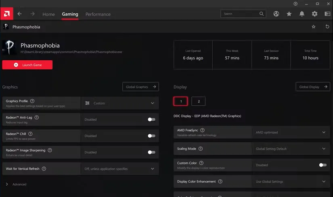Image resolution: width=333 pixels, height=197 pixels.
Task: Show help for Radeon Chill
Action: tap(30, 134)
